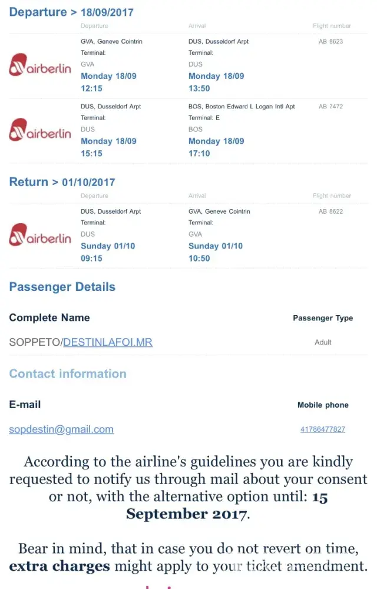Click the airberlin logo on return flight
Image resolution: width=377 pixels, height=589 pixels.
pos(40,236)
